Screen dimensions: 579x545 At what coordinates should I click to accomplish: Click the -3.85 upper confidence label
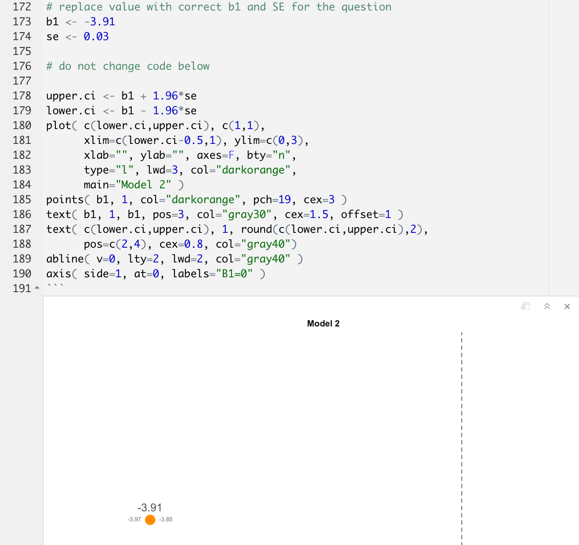(166, 519)
